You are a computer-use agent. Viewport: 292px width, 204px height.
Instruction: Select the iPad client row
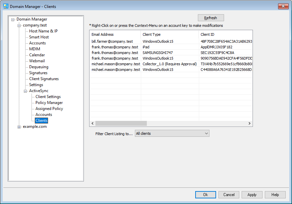146,47
